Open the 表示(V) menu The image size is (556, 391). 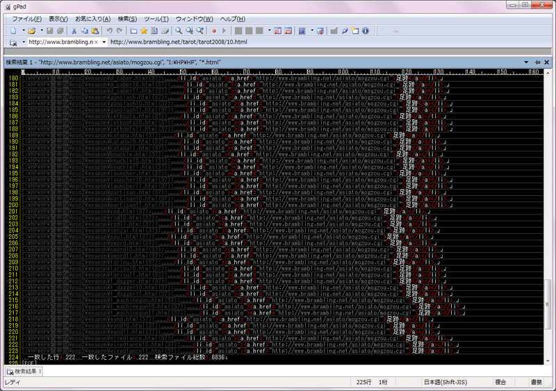(x=58, y=19)
